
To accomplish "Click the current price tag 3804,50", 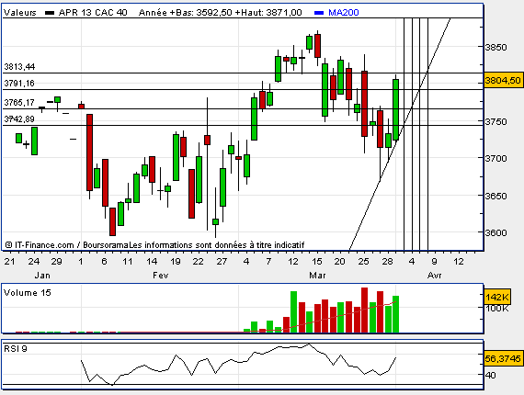I will pyautogui.click(x=503, y=81).
